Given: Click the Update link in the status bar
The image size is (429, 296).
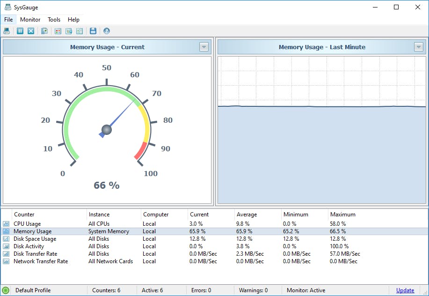Looking at the screenshot, I should (x=405, y=290).
